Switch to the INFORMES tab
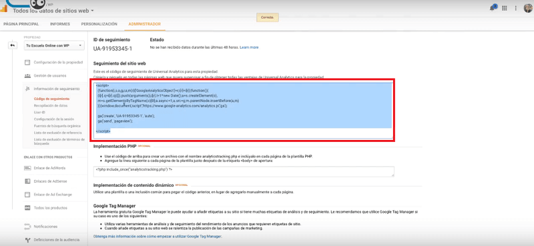The height and width of the screenshot is (246, 534). tap(60, 24)
